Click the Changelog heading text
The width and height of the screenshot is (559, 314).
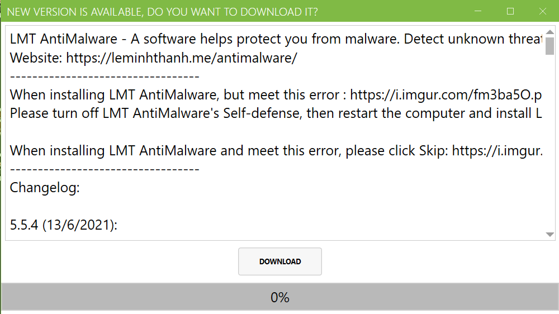[45, 188]
